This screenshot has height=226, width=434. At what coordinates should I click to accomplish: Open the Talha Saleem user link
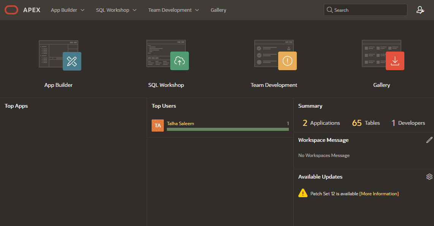click(x=181, y=124)
